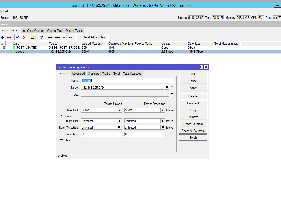Click the Packet Marks column header
The image size is (281, 198).
coord(147,43)
